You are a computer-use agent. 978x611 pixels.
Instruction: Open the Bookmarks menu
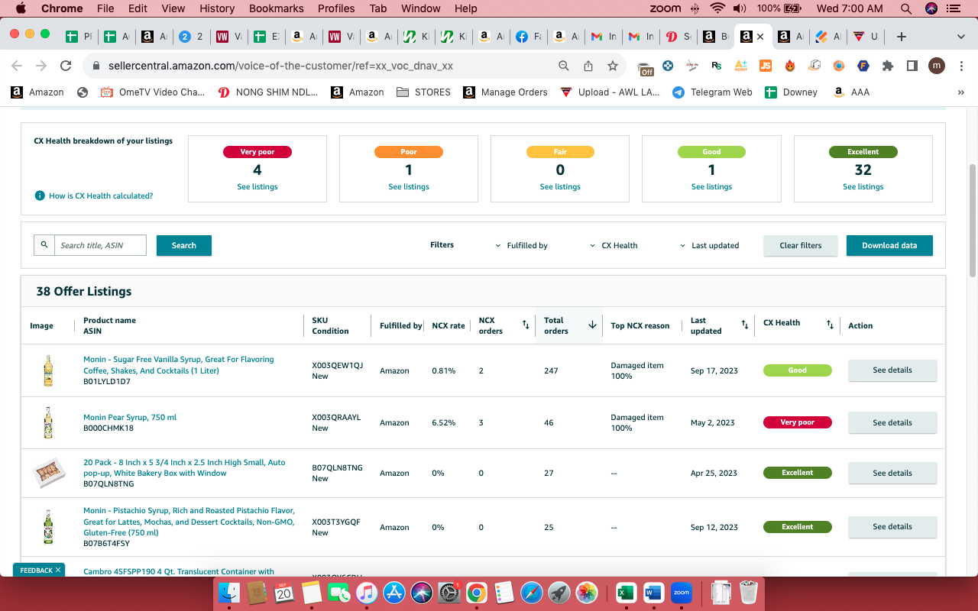click(x=276, y=8)
